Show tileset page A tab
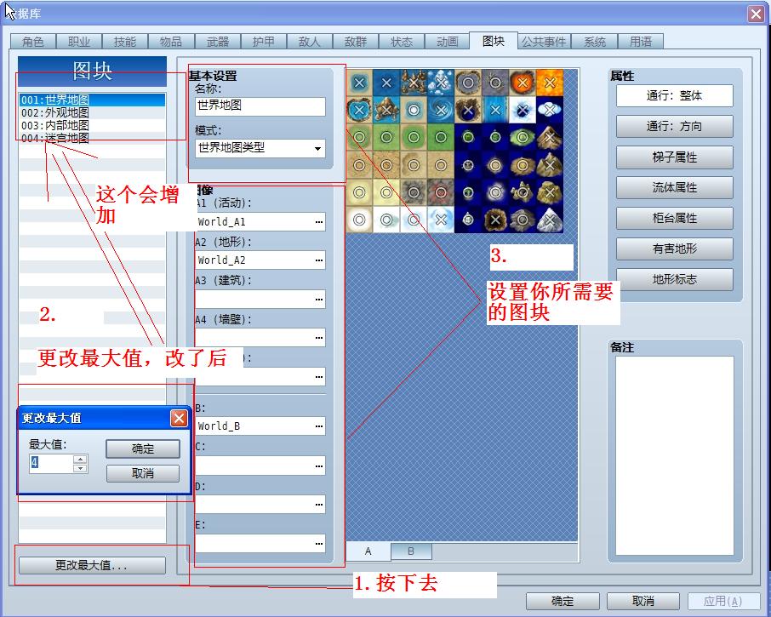Viewport: 771px width, 617px height. tap(368, 551)
